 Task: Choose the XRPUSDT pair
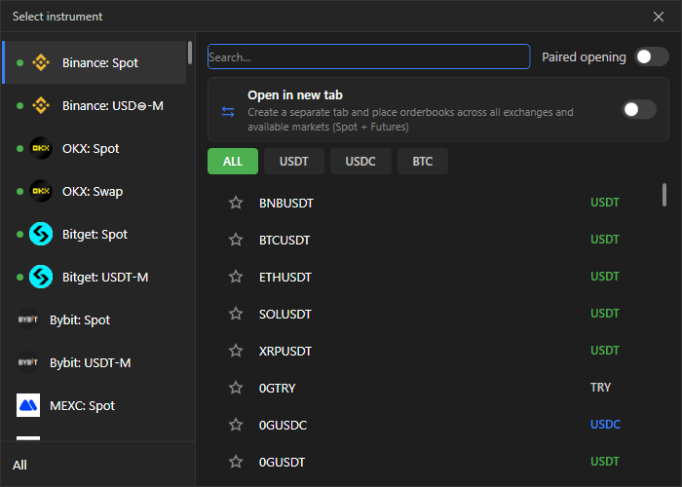point(433,351)
